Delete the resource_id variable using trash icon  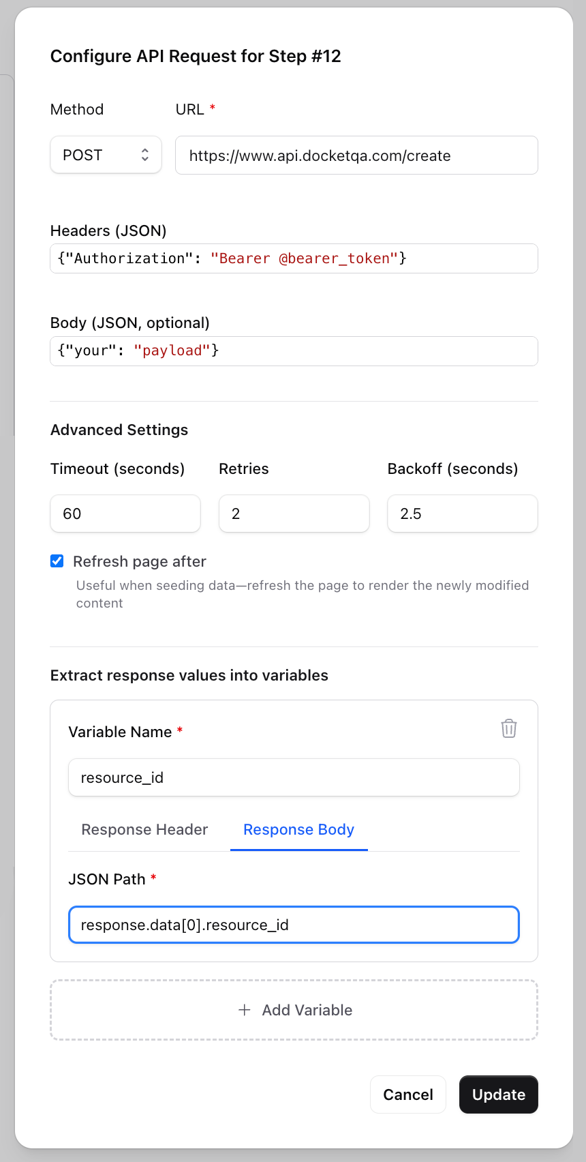pyautogui.click(x=509, y=728)
